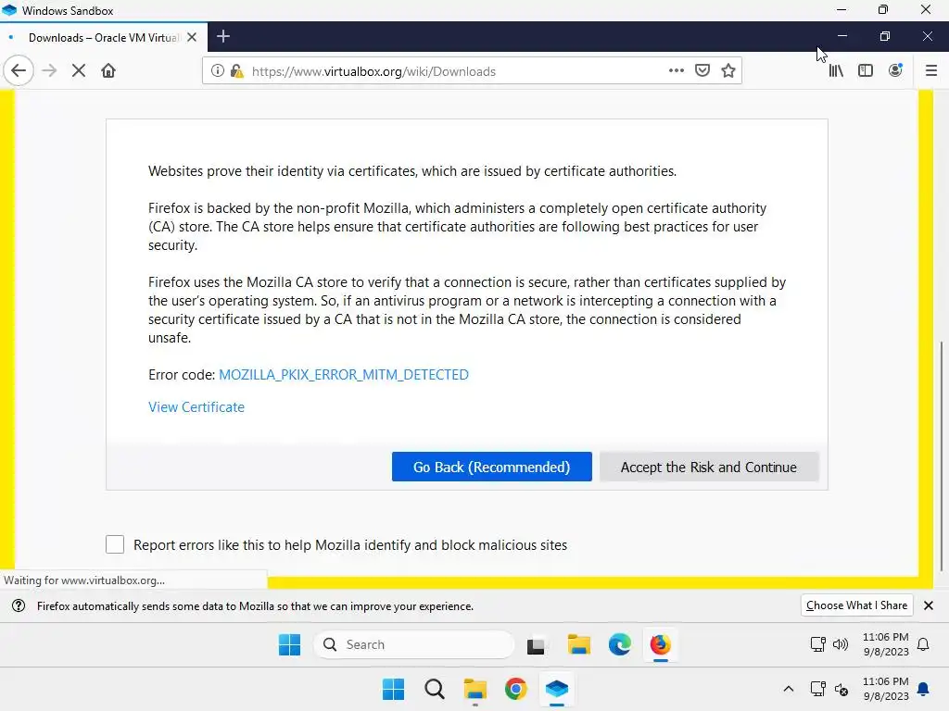Open File Explorer in sandbox taskbar

[x=578, y=644]
